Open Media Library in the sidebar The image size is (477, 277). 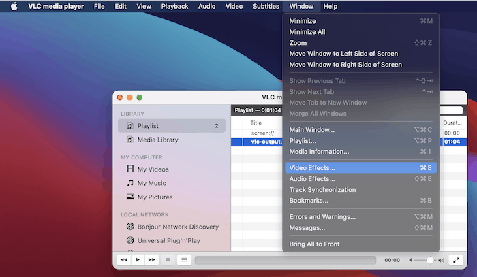point(157,140)
